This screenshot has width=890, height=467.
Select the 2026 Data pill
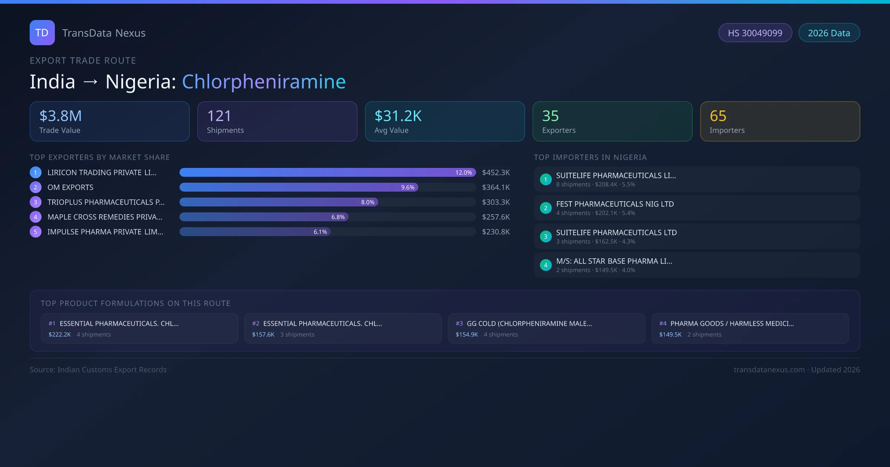coord(829,33)
